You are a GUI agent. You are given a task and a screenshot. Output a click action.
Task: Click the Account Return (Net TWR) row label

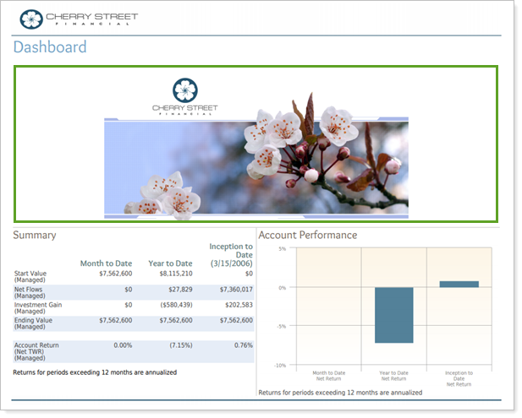(x=36, y=349)
